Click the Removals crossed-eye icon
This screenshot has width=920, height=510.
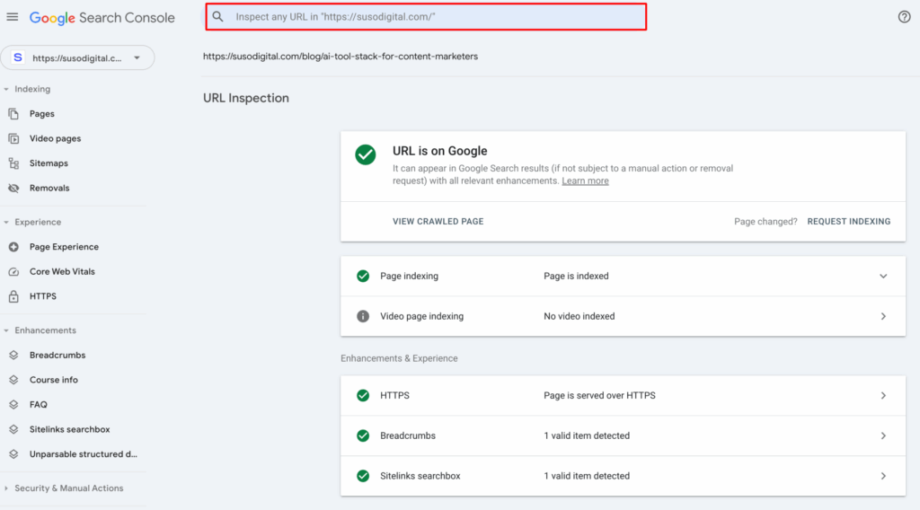point(13,189)
